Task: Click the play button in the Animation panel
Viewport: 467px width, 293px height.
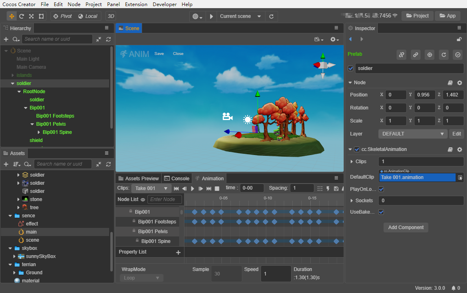Action: pyautogui.click(x=193, y=188)
